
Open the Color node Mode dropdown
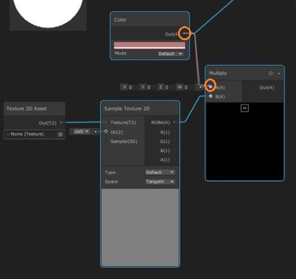(170, 54)
